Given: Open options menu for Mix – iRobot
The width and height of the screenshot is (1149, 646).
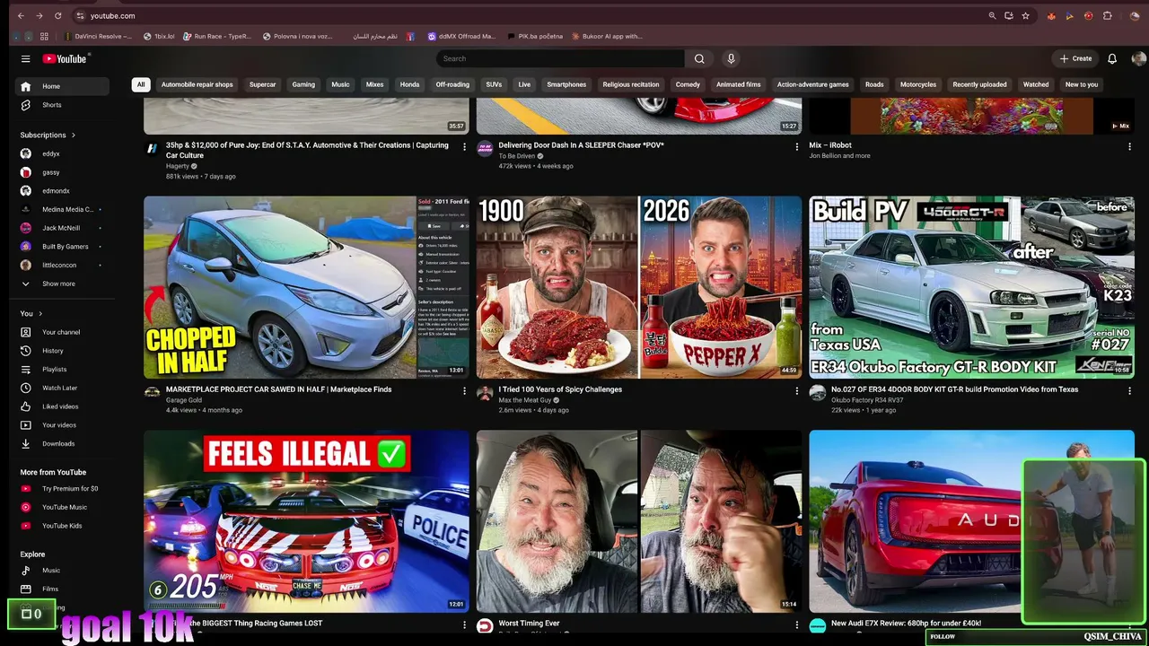Looking at the screenshot, I should (1129, 146).
